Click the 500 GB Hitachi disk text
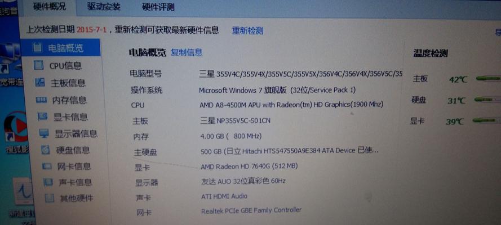Screen dimensions: 501x225 tap(290, 151)
